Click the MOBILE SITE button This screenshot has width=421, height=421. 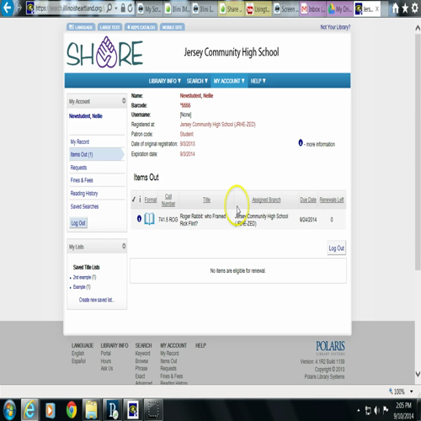[x=173, y=27]
